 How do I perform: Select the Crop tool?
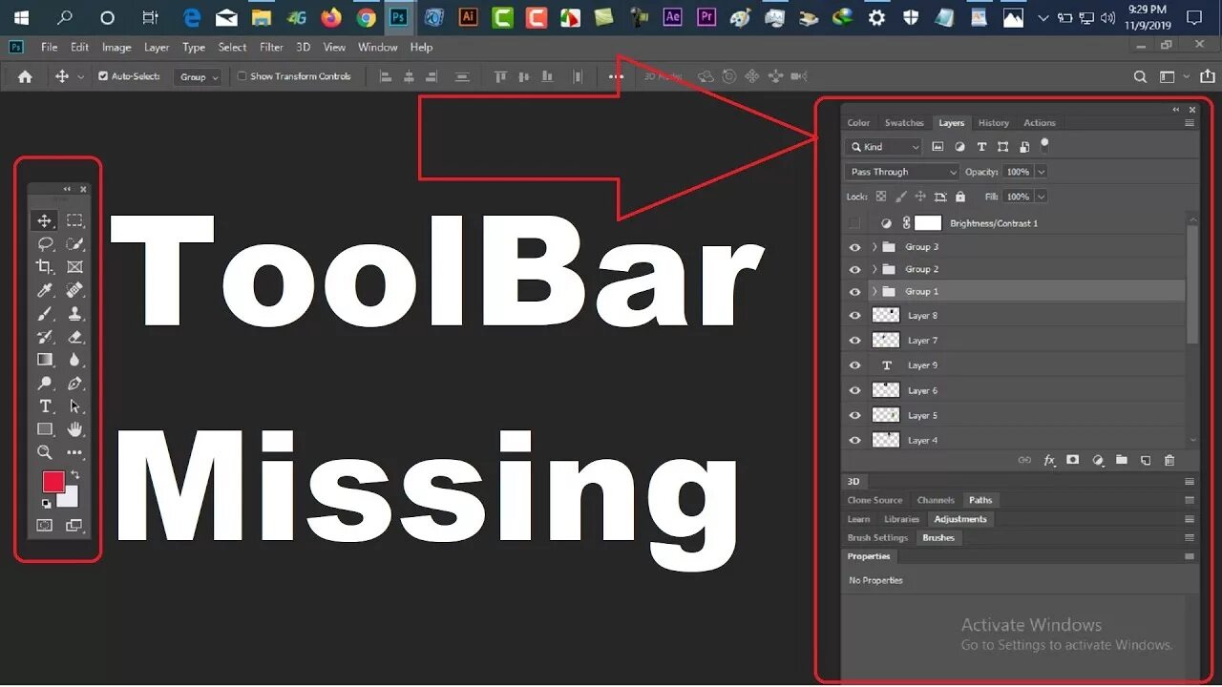tap(44, 267)
